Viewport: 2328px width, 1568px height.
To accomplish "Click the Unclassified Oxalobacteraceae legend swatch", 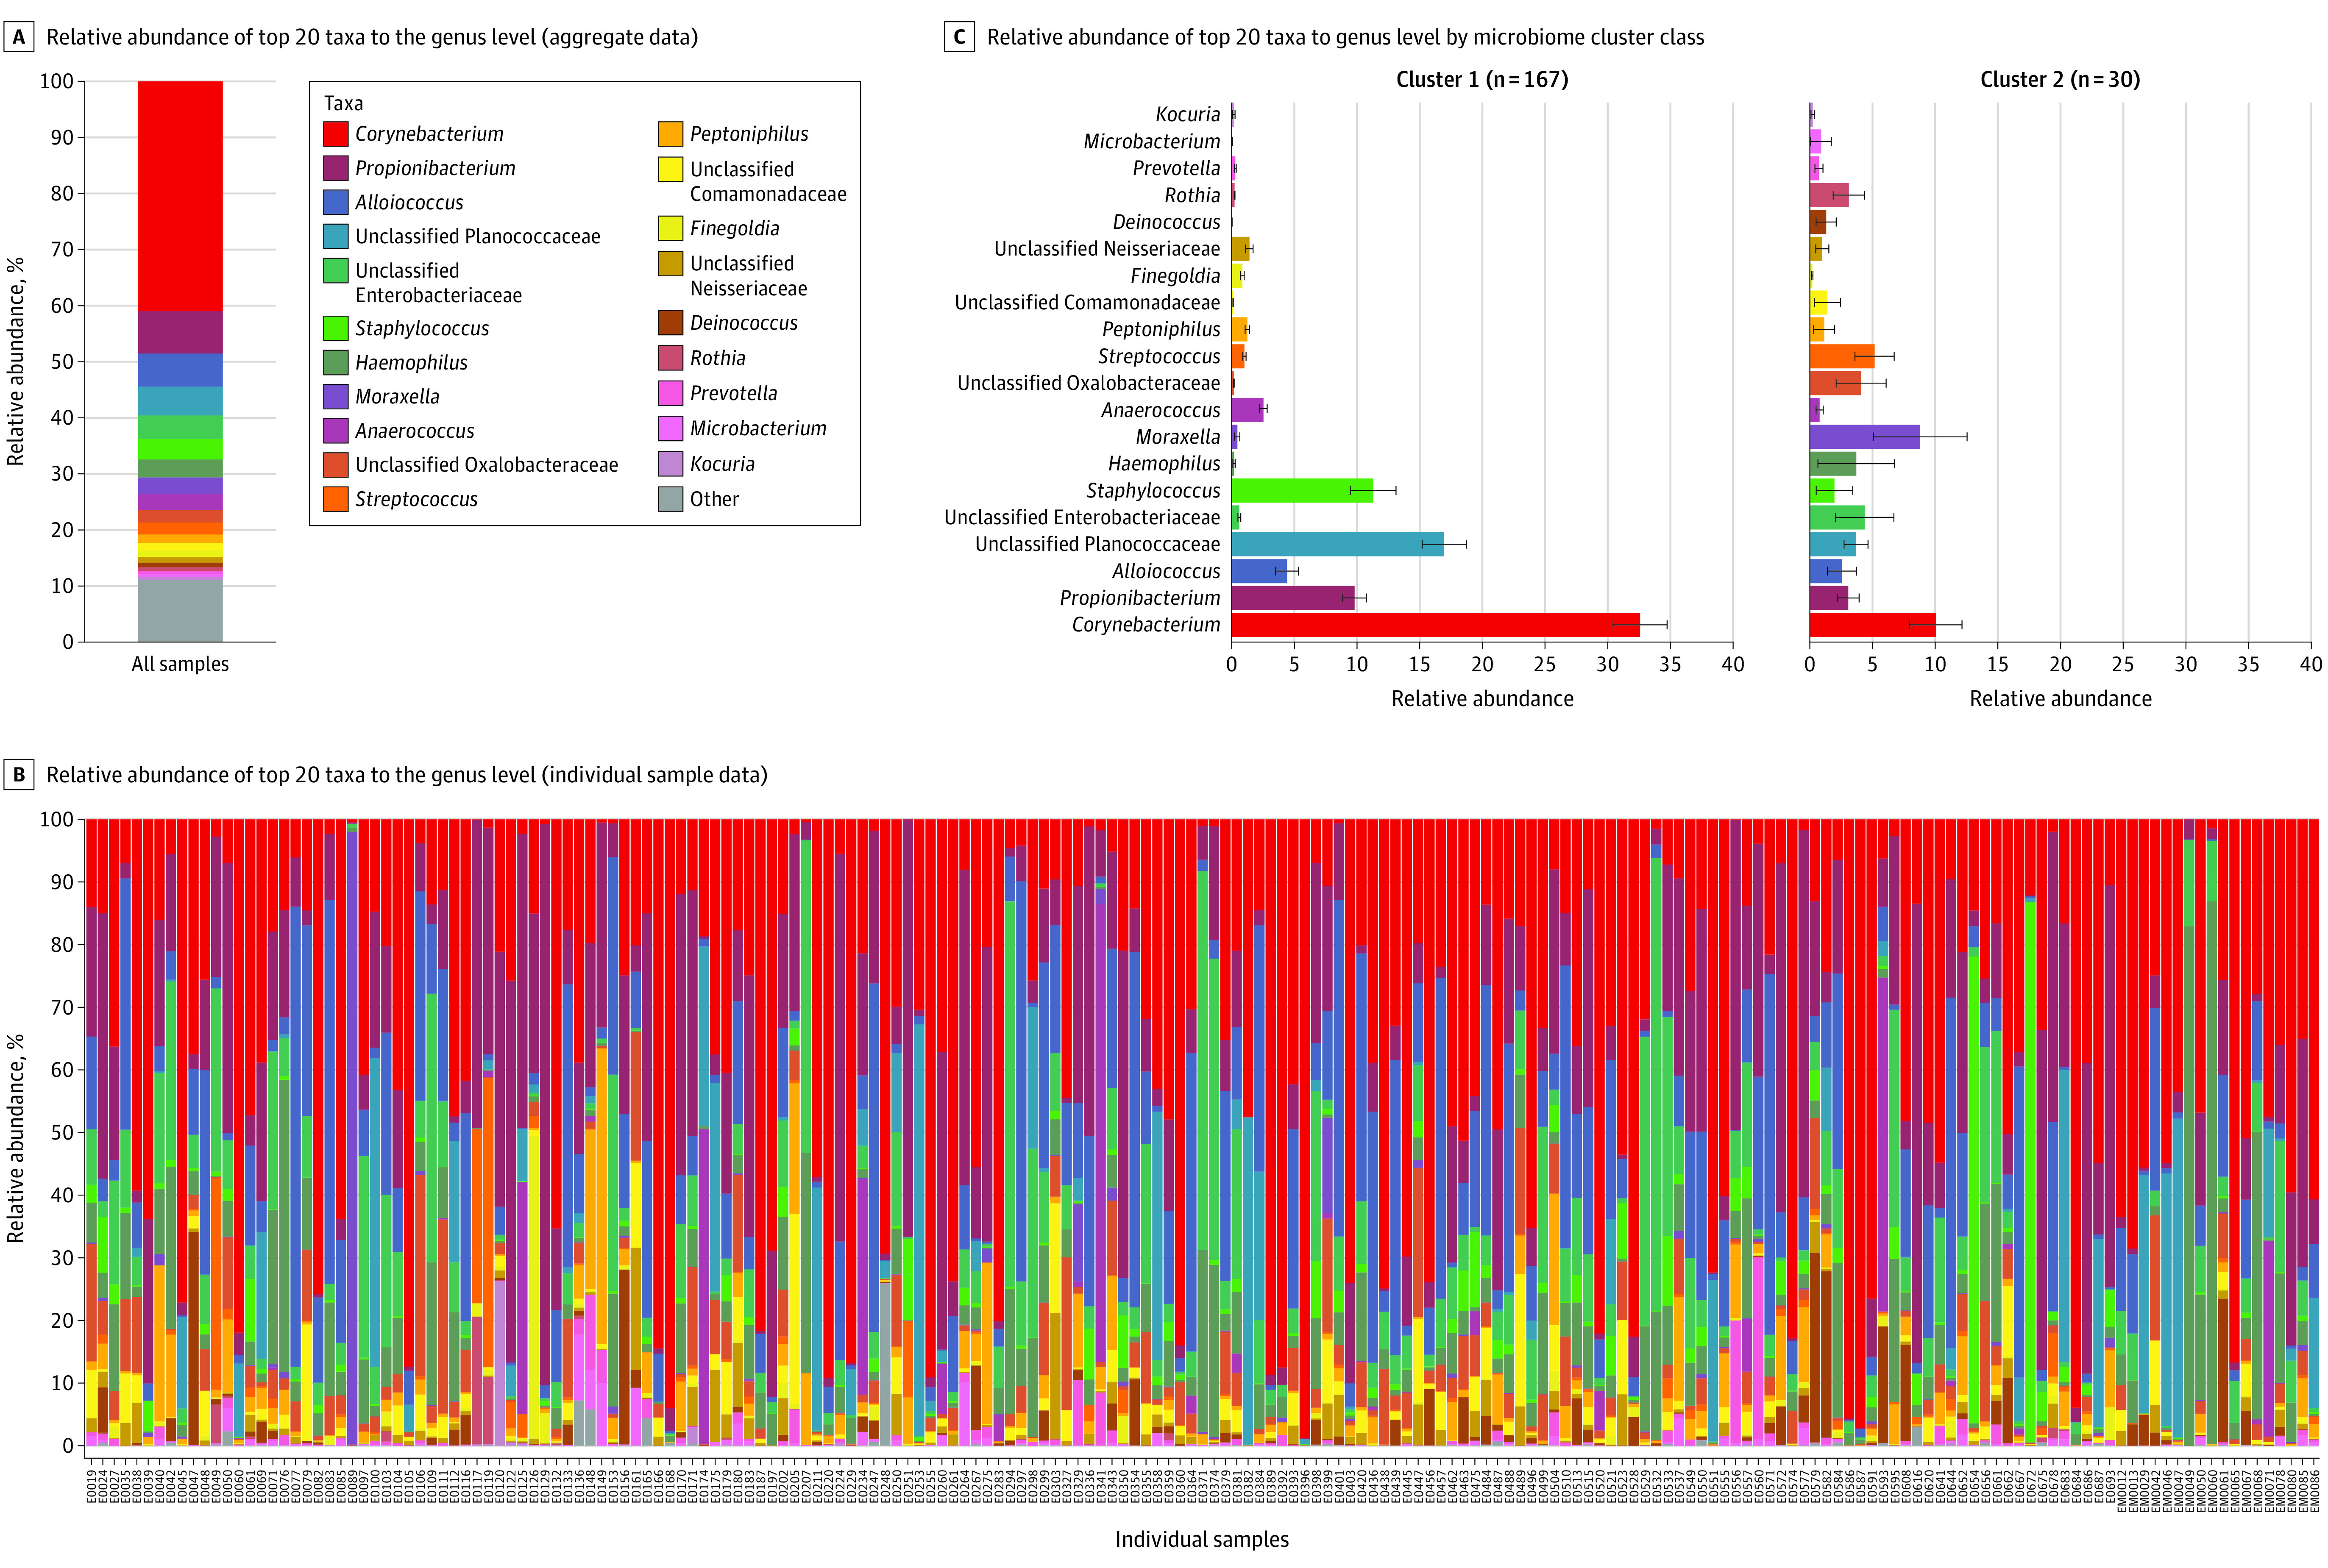I will pos(336,465).
